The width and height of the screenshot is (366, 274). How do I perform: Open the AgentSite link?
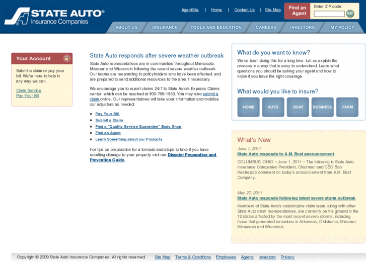pyautogui.click(x=190, y=10)
